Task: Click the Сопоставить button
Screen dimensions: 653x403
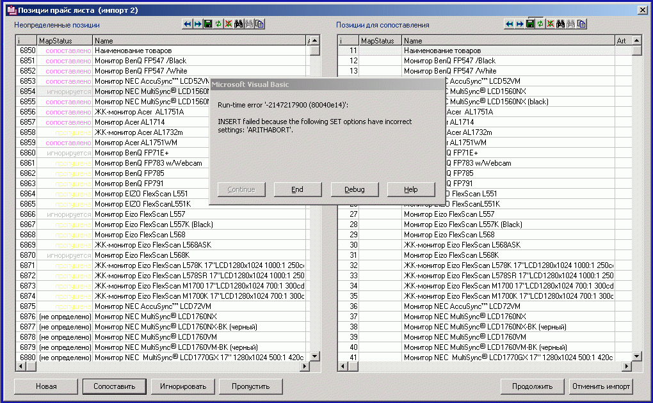Action: point(114,386)
